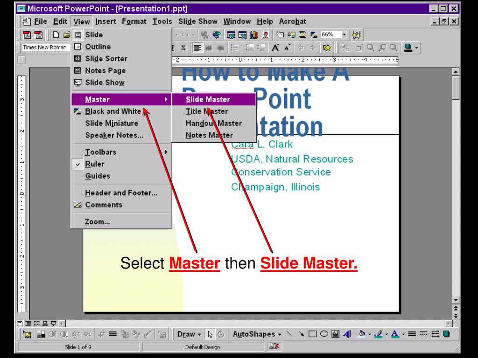Toggle the Align Left formatting button

coord(197,48)
